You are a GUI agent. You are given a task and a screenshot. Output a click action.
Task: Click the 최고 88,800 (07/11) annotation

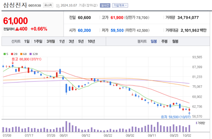pos(27,59)
